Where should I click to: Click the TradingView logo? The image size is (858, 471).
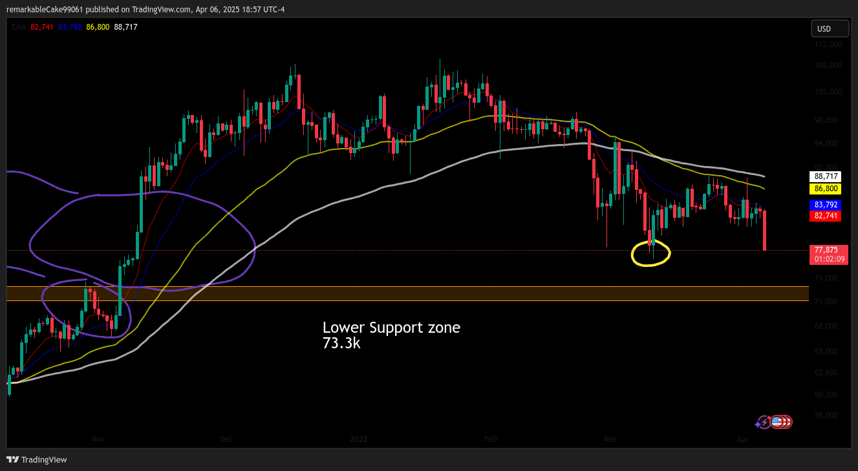(37, 459)
